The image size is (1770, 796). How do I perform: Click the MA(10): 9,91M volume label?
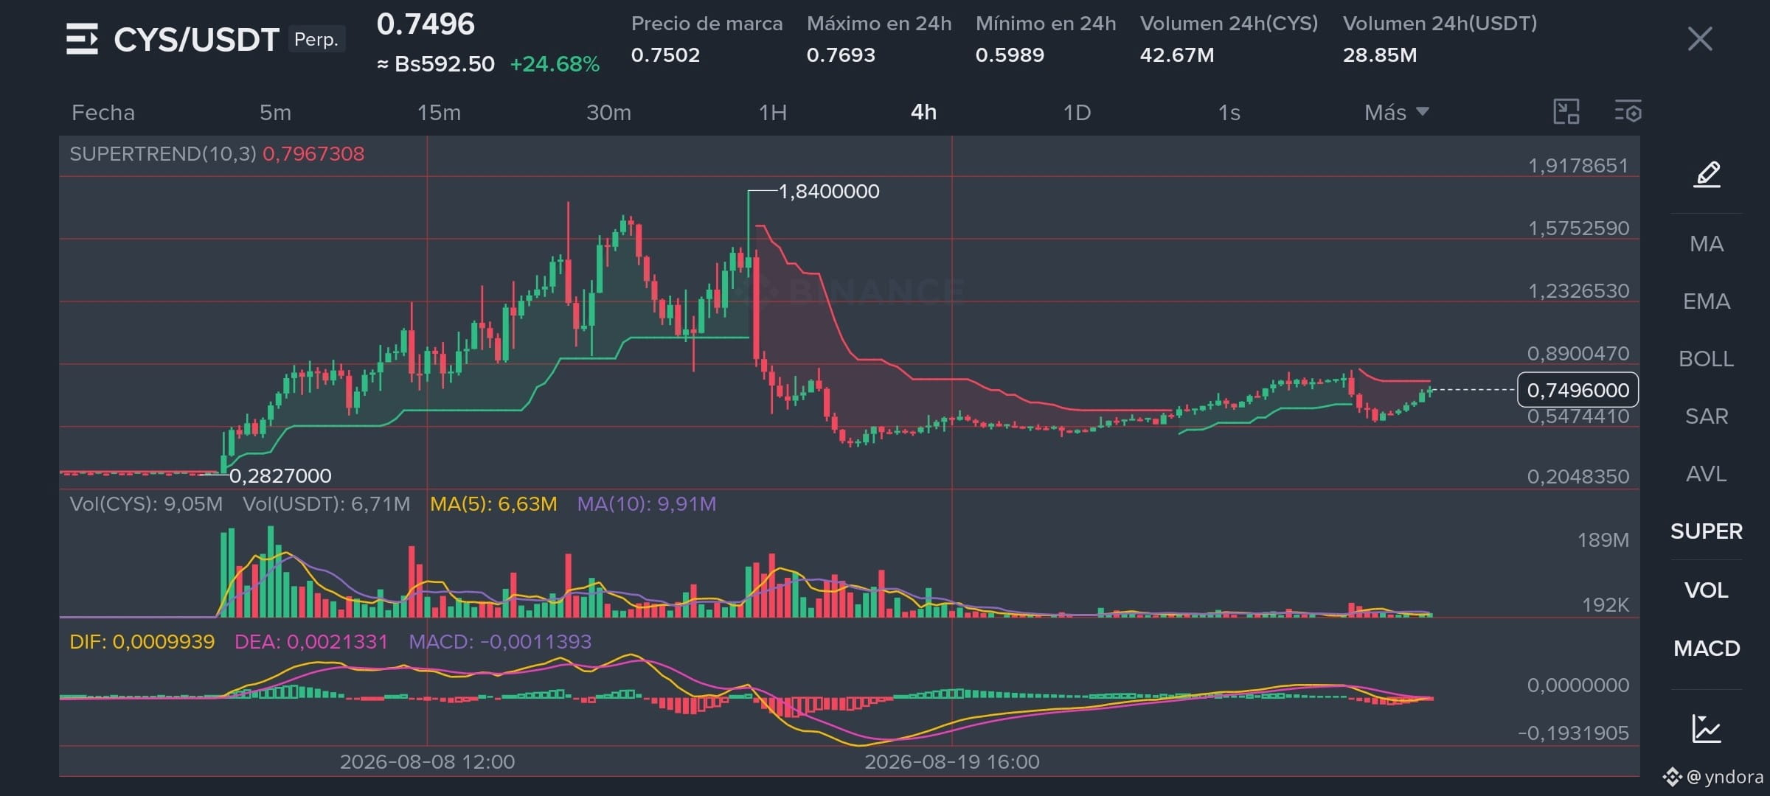coord(646,504)
